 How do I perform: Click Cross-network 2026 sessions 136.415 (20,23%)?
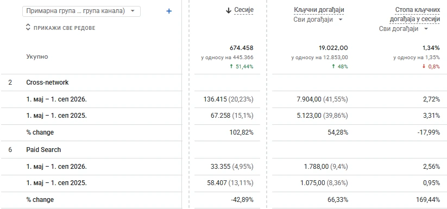[228, 99]
